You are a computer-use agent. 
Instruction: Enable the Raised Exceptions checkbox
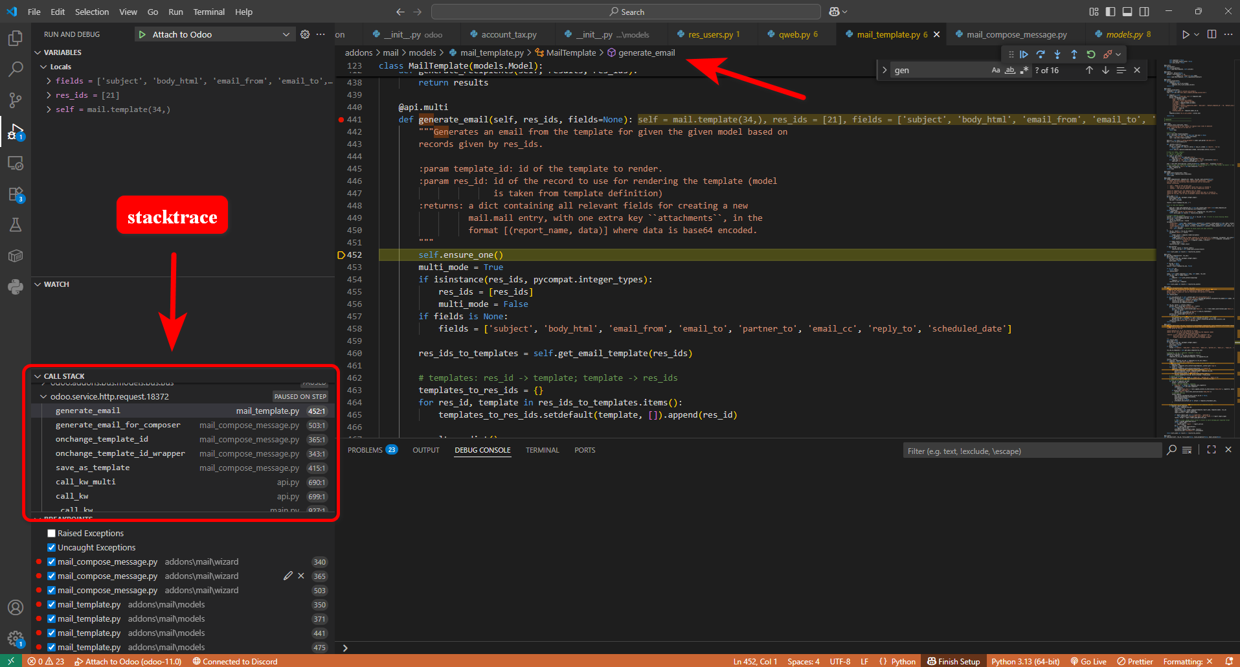pos(51,534)
